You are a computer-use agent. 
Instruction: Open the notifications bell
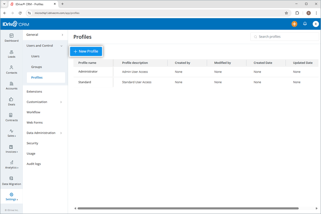tap(305, 24)
